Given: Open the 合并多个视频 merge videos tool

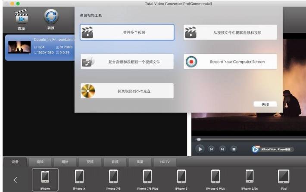Looking at the screenshot, I should pos(127,32).
